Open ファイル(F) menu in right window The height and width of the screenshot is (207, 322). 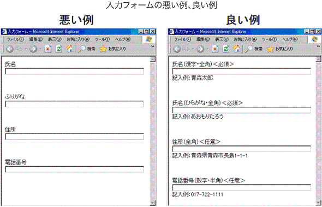coord(183,39)
